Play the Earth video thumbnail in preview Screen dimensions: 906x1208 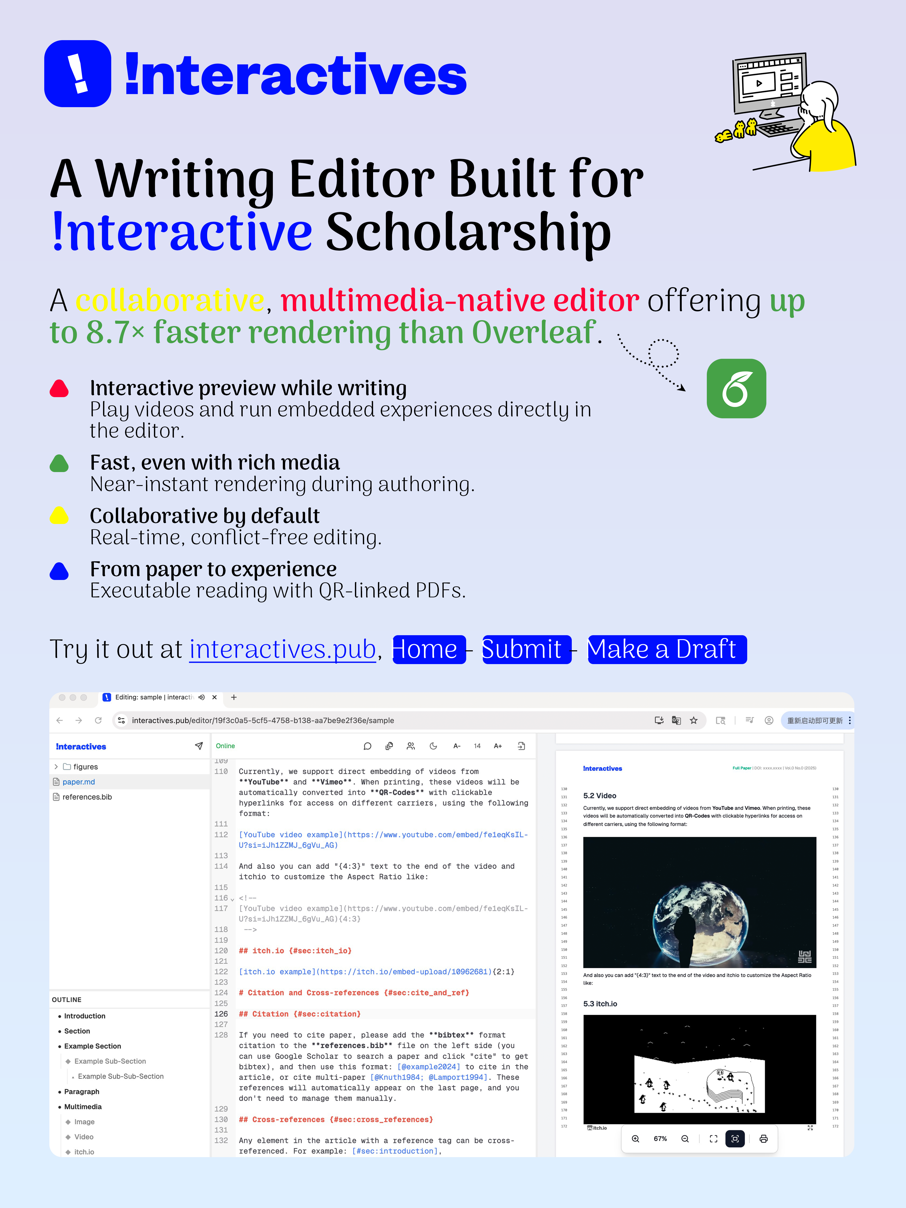tap(700, 902)
